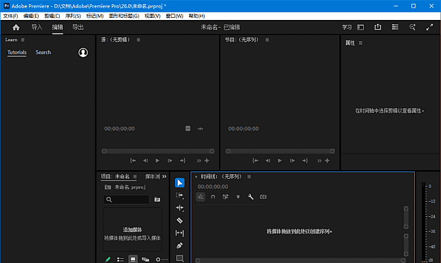Select the Tutorials tab in Learn panel
Viewport: 441px width, 263px height.
coord(17,52)
